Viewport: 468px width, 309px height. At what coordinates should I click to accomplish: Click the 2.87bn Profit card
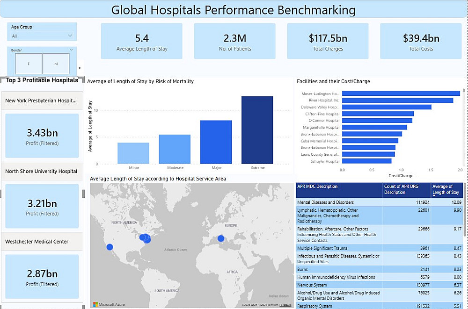point(42,276)
